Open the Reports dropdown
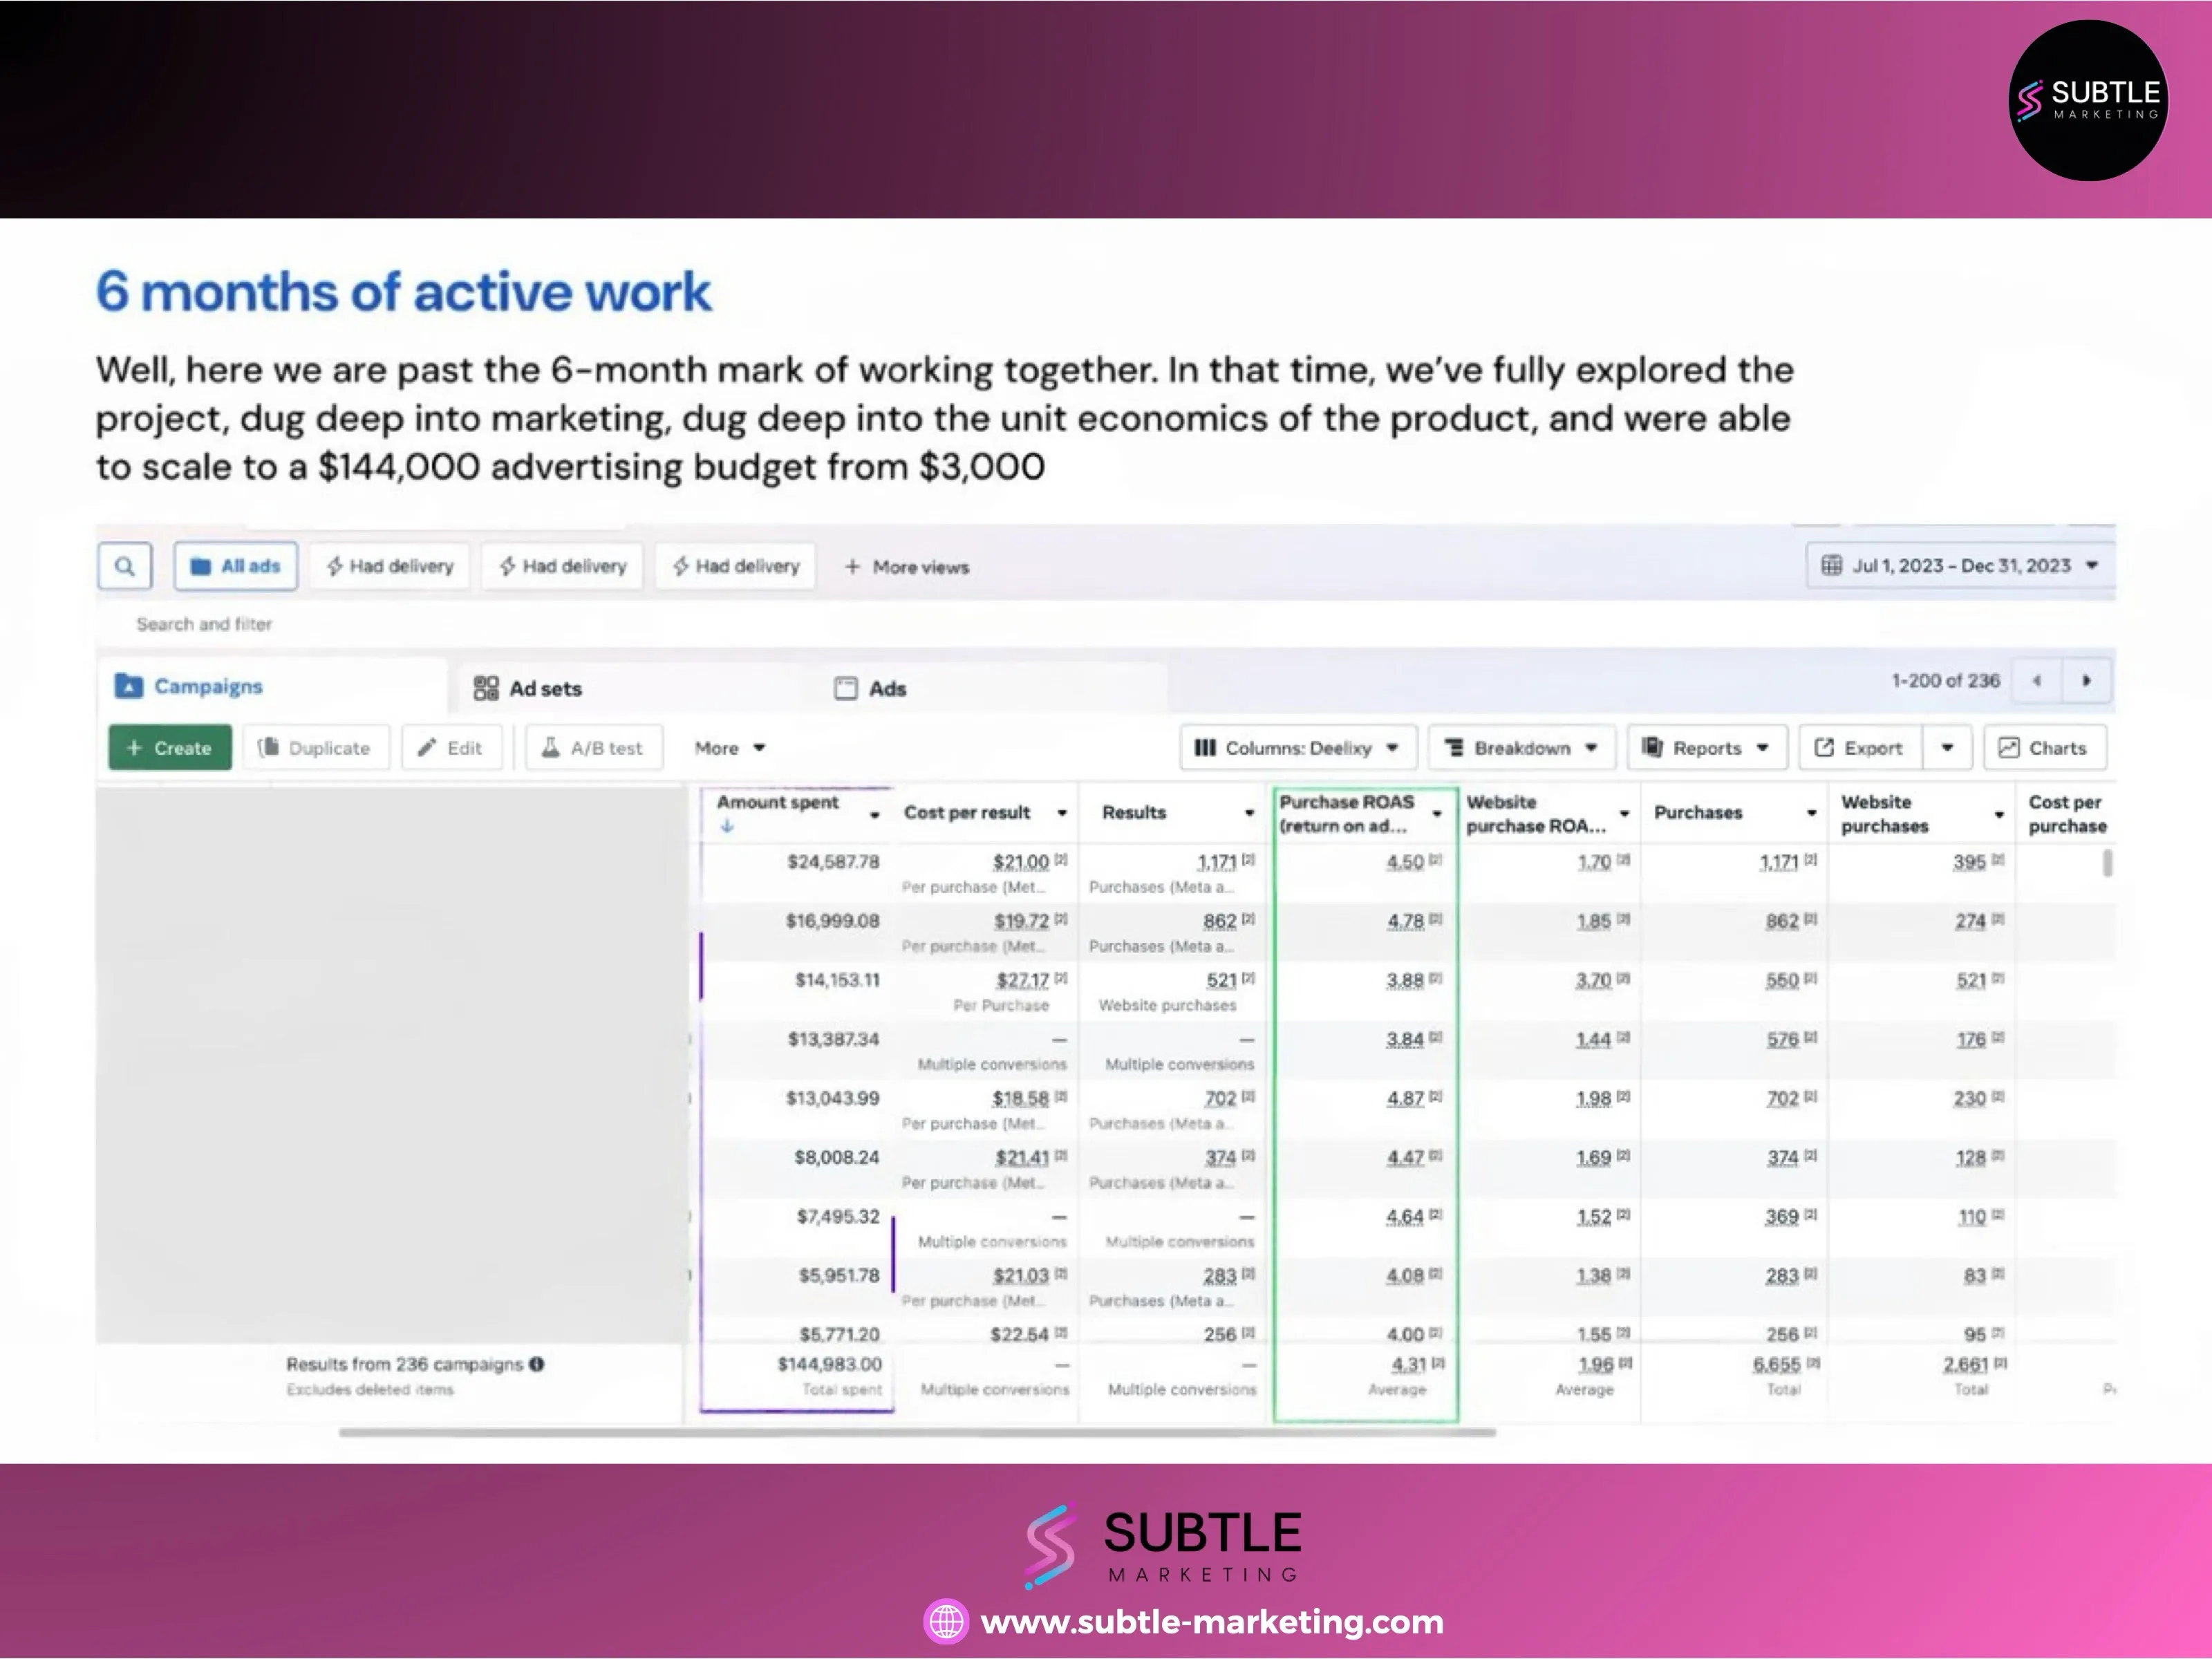 pyautogui.click(x=1707, y=747)
